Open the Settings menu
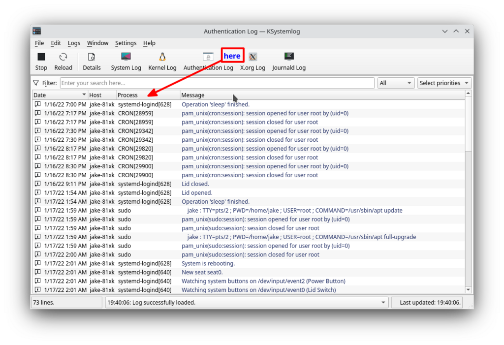The width and height of the screenshot is (504, 345). pyautogui.click(x=126, y=43)
